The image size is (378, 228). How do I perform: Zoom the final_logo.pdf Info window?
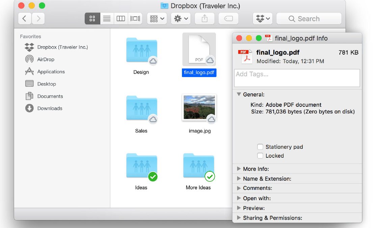[x=259, y=38]
